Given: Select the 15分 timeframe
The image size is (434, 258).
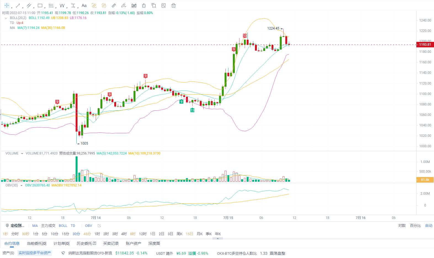Looking at the screenshot, I should tap(65, 234).
